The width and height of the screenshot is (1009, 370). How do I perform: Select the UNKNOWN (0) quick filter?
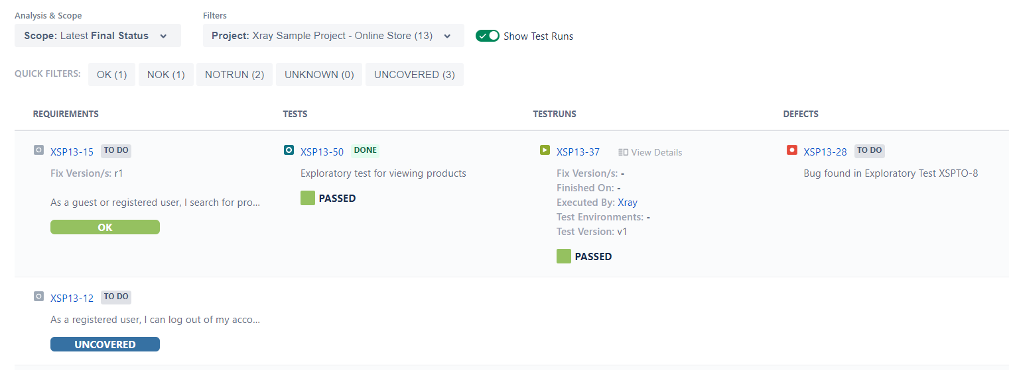click(x=319, y=75)
